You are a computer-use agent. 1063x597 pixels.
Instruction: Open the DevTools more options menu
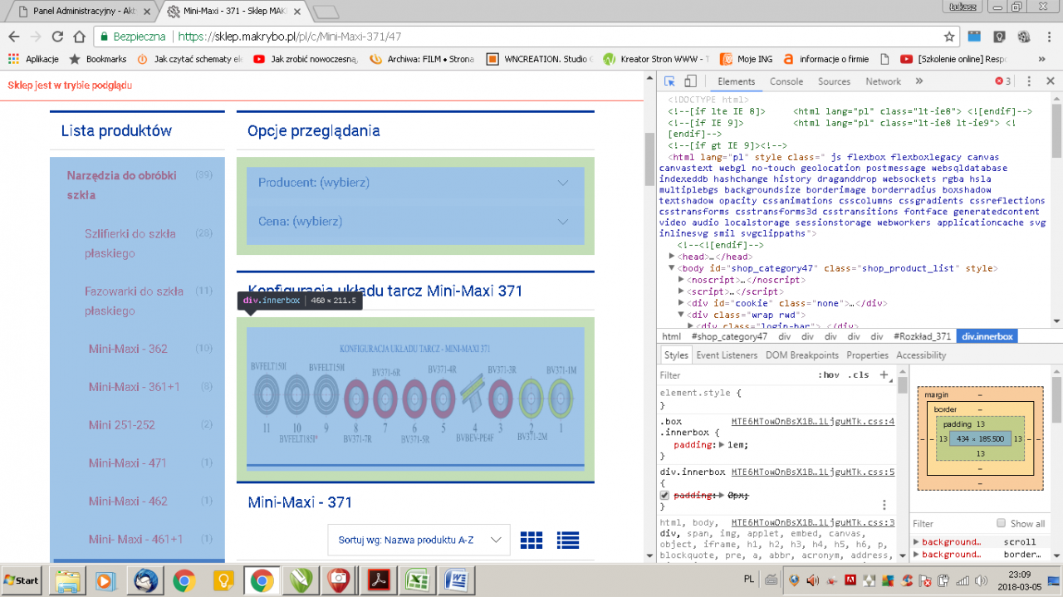click(x=1028, y=81)
